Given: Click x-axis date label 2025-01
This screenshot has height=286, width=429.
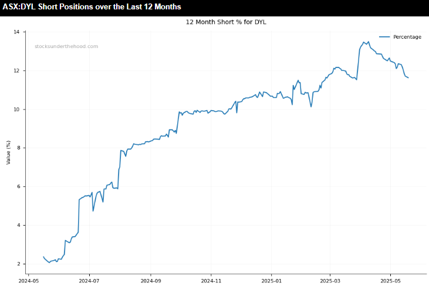Looking at the screenshot, I should 271,281.
